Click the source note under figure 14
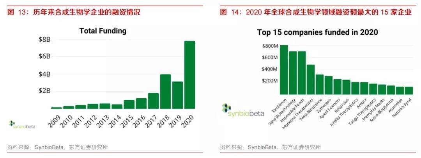421x158 pixels. coord(271,147)
